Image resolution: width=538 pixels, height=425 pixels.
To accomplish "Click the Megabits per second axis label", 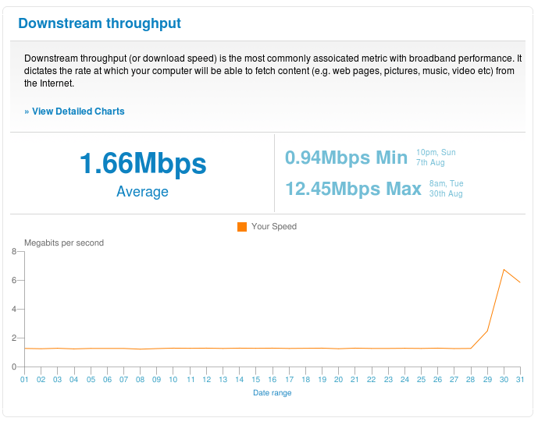I will (x=64, y=243).
